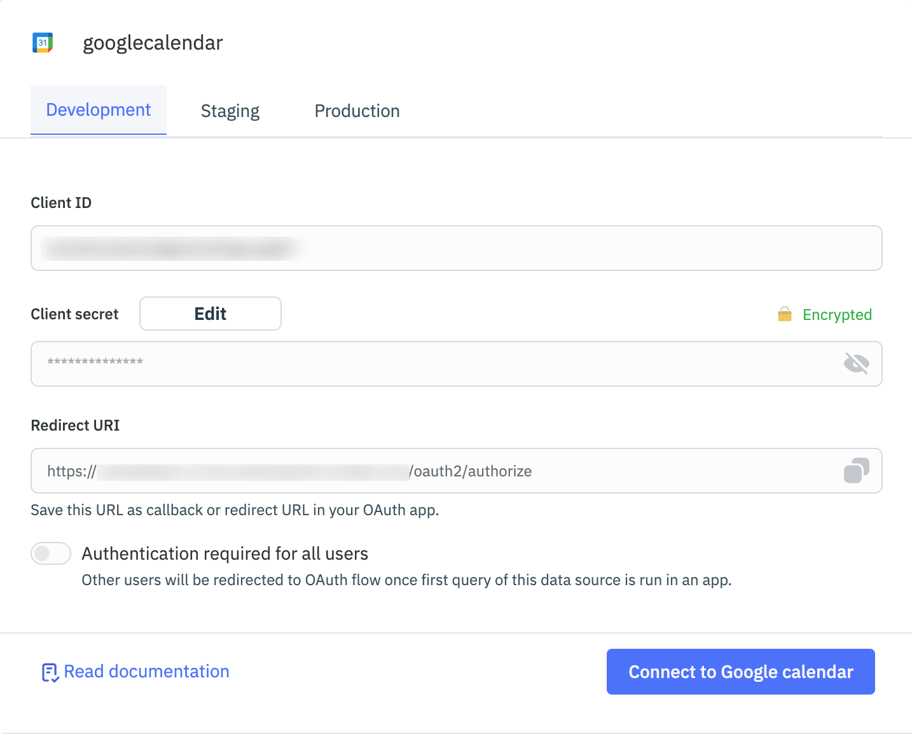Click the documentation icon next to Read documentation
The width and height of the screenshot is (912, 734).
point(50,672)
